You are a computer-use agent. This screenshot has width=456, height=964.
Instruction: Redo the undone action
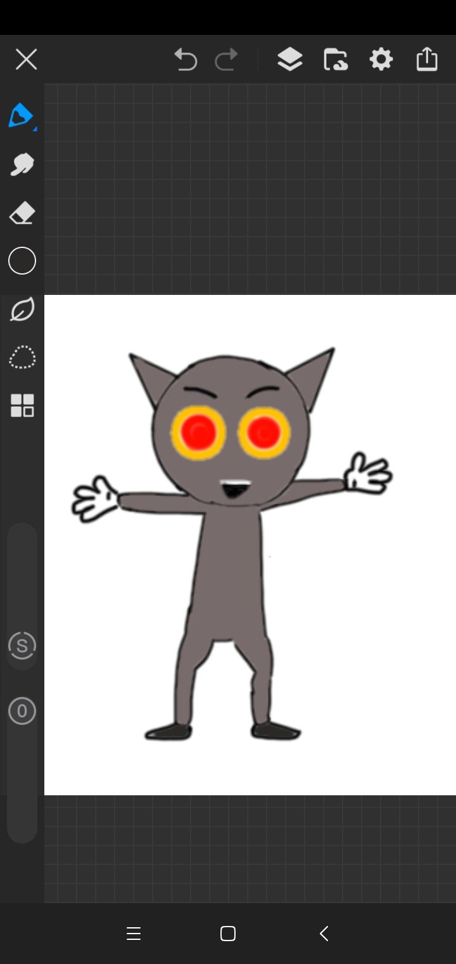226,60
